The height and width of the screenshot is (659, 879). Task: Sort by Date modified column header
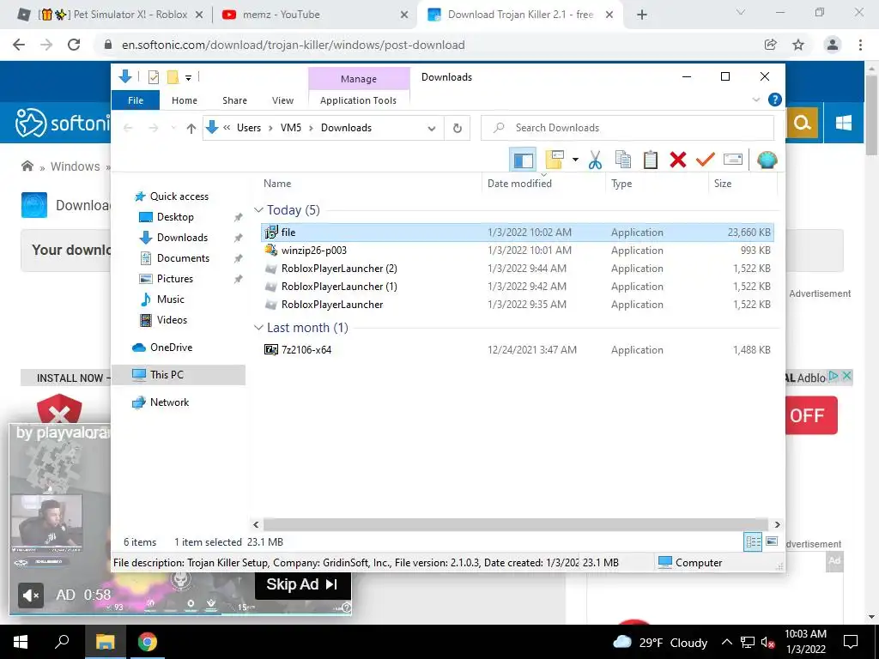[x=543, y=184]
